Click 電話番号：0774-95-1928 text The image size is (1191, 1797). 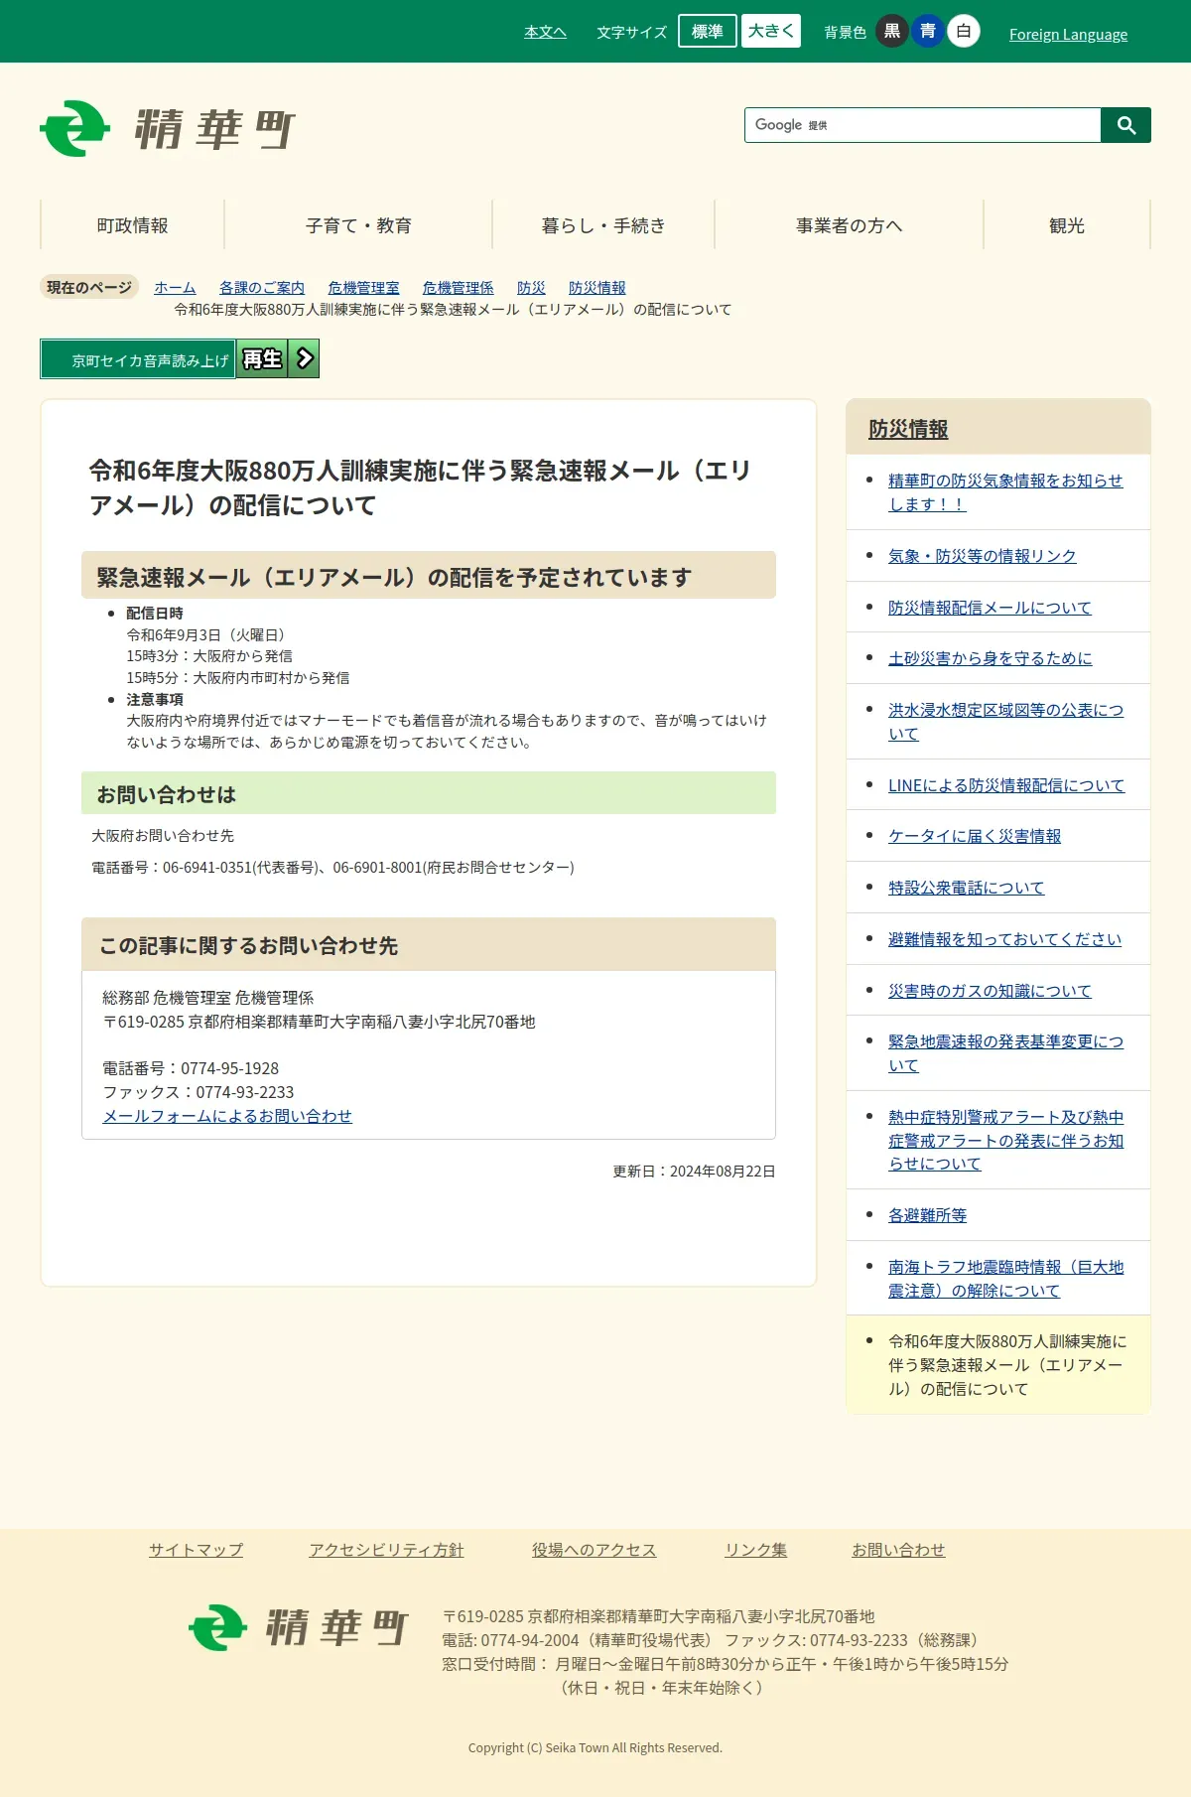(x=191, y=1068)
